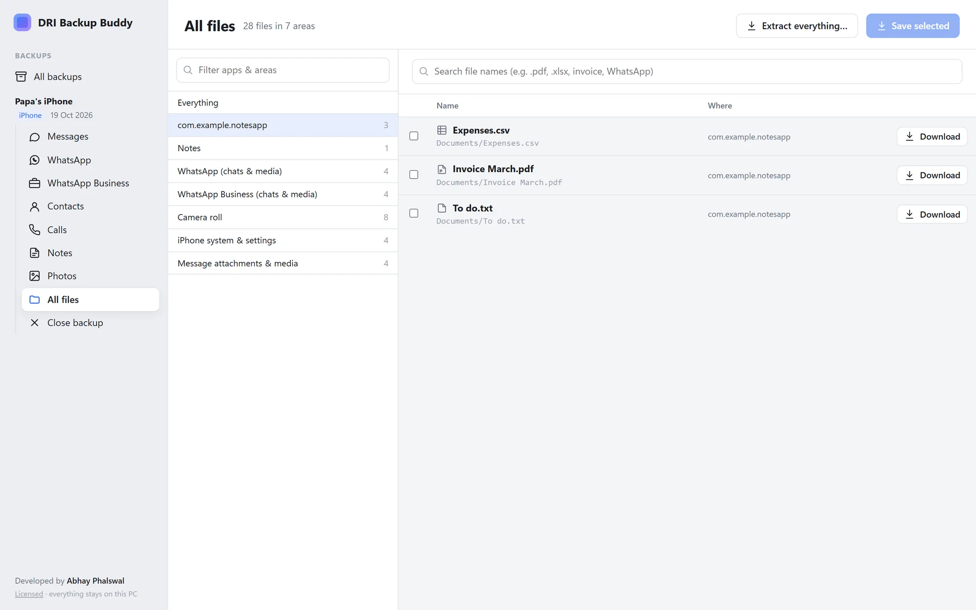Image resolution: width=976 pixels, height=610 pixels.
Task: Click the Extract everything button
Action: (x=797, y=26)
